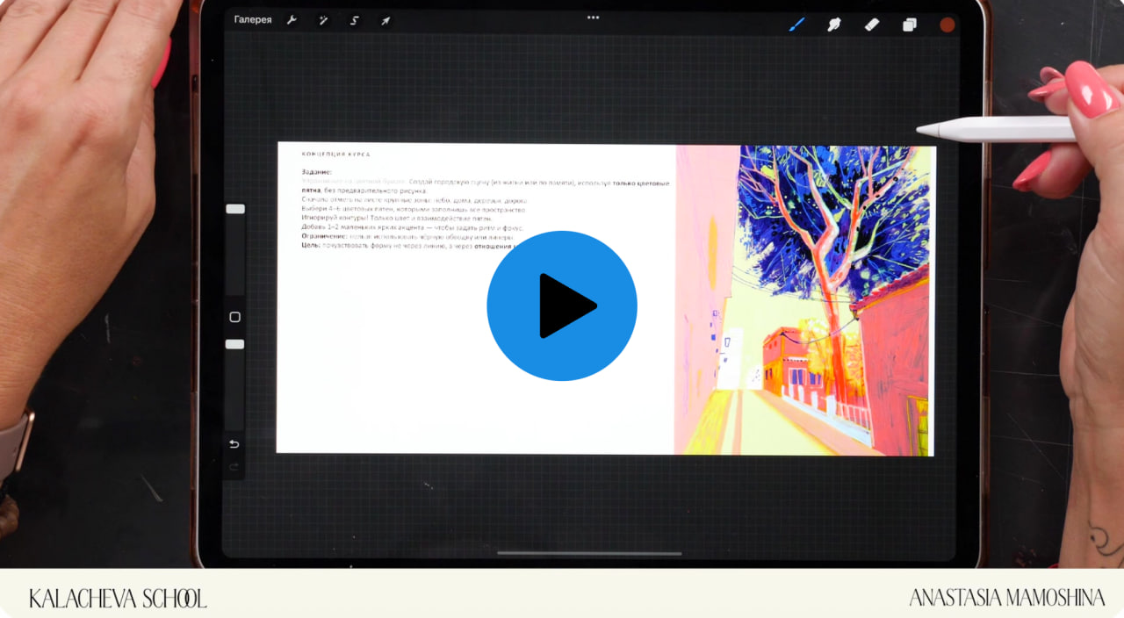The height and width of the screenshot is (618, 1124).
Task: Open the Layers panel
Action: (x=910, y=25)
